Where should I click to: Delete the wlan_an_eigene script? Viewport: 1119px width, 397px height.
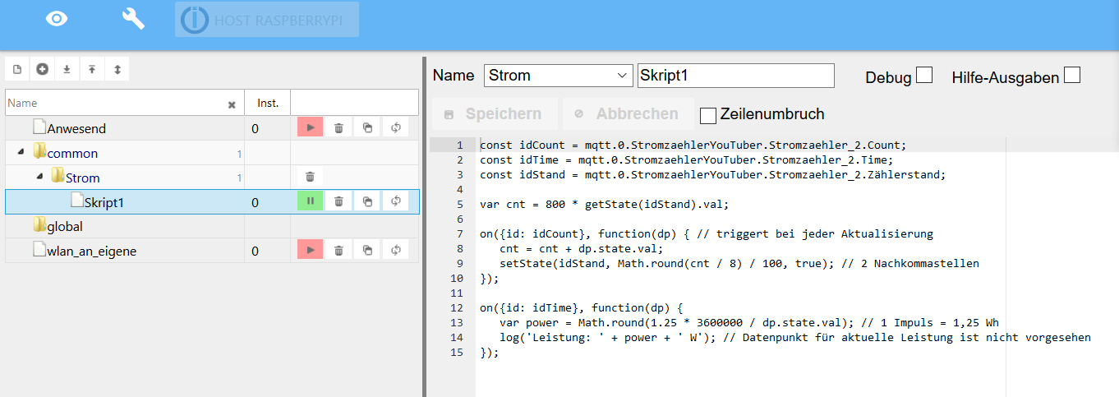338,251
